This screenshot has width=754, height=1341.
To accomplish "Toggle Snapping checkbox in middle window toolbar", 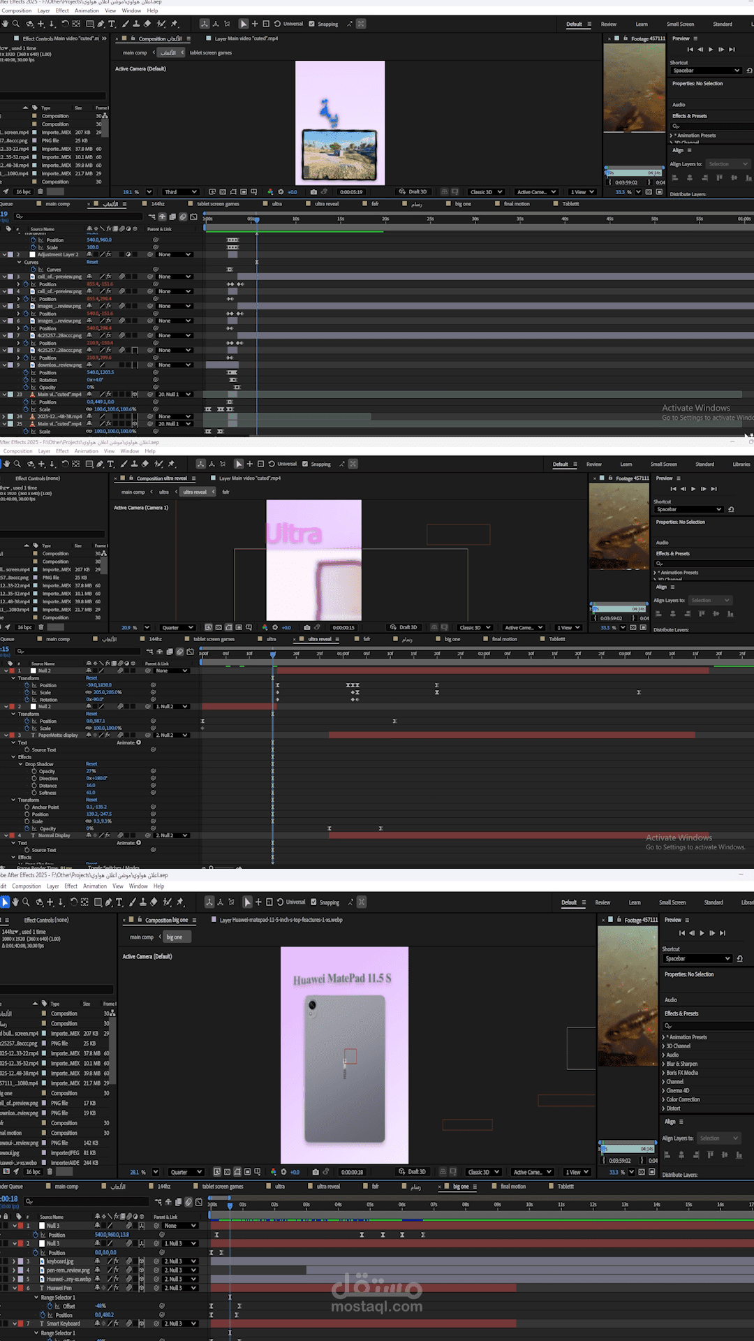I will pos(305,464).
